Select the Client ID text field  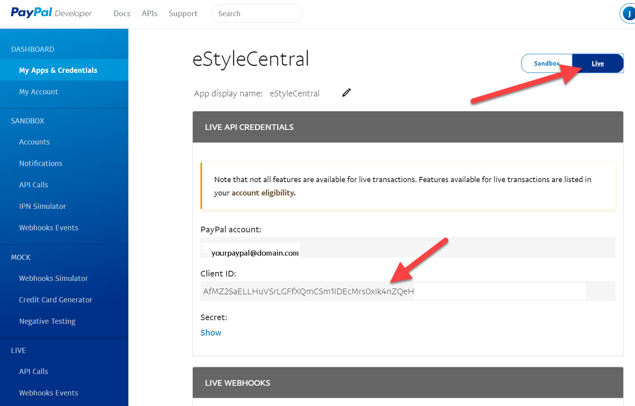tap(408, 291)
